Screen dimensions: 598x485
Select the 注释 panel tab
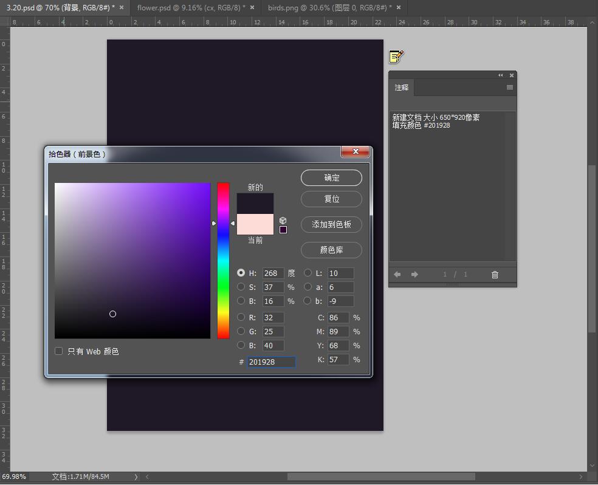point(402,88)
